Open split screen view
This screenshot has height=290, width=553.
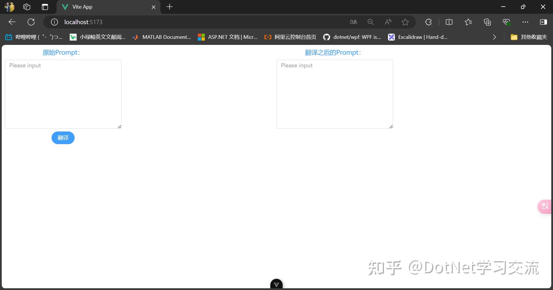(449, 22)
